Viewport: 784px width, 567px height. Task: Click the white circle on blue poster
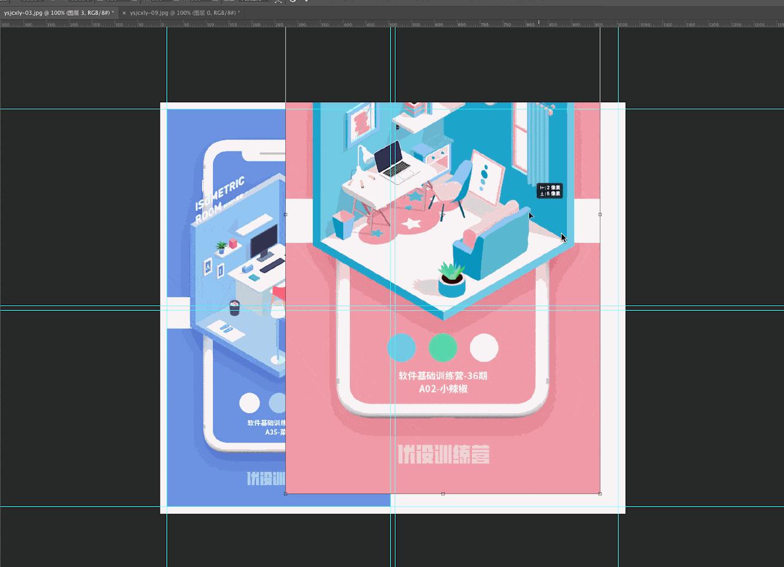tap(249, 403)
